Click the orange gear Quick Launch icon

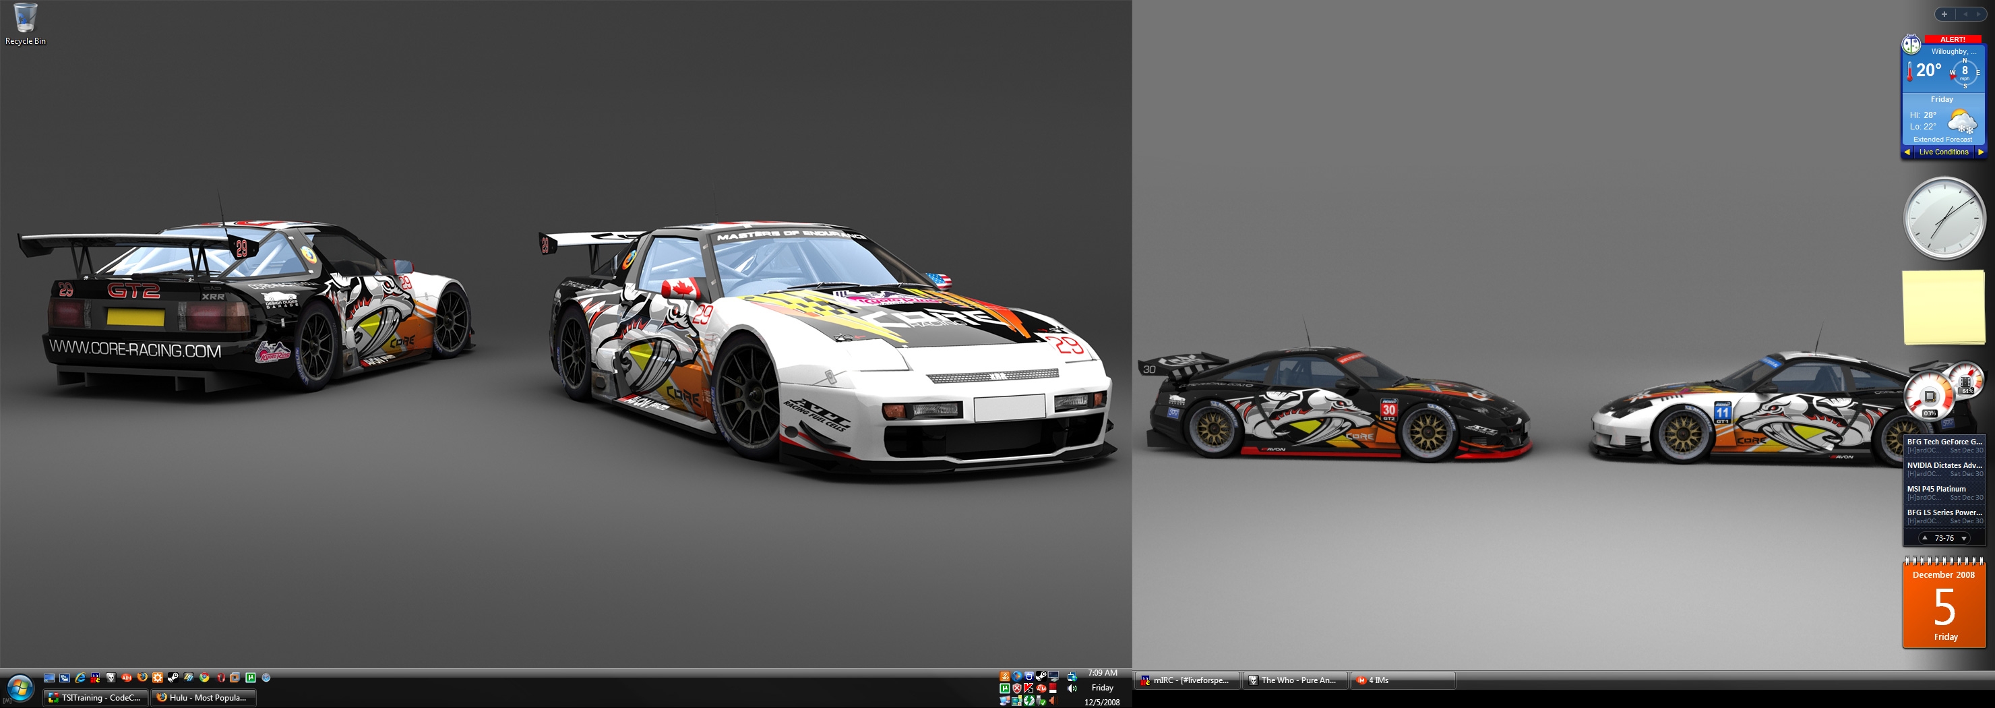point(157,678)
